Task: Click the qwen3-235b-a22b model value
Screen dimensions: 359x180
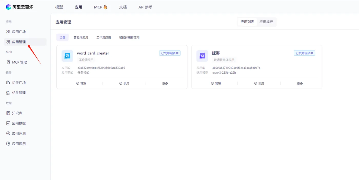Action: point(224,73)
